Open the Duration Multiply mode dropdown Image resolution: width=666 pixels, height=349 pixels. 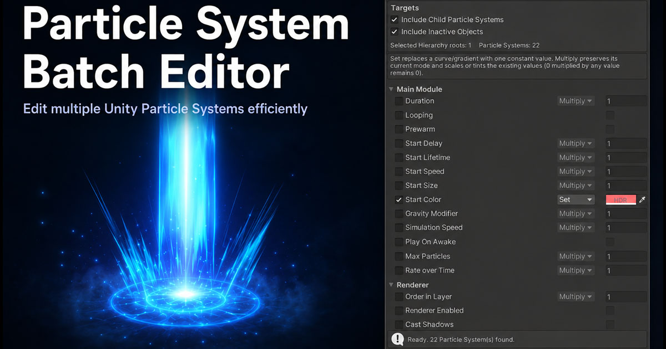click(576, 101)
